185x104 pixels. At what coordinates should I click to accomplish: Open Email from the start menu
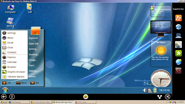[14, 43]
